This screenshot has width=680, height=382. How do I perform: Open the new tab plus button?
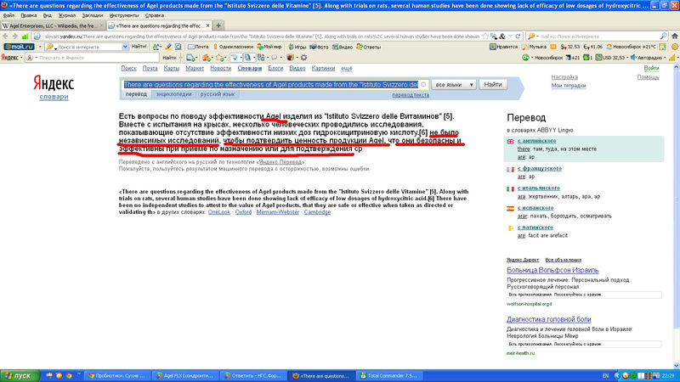pos(218,25)
